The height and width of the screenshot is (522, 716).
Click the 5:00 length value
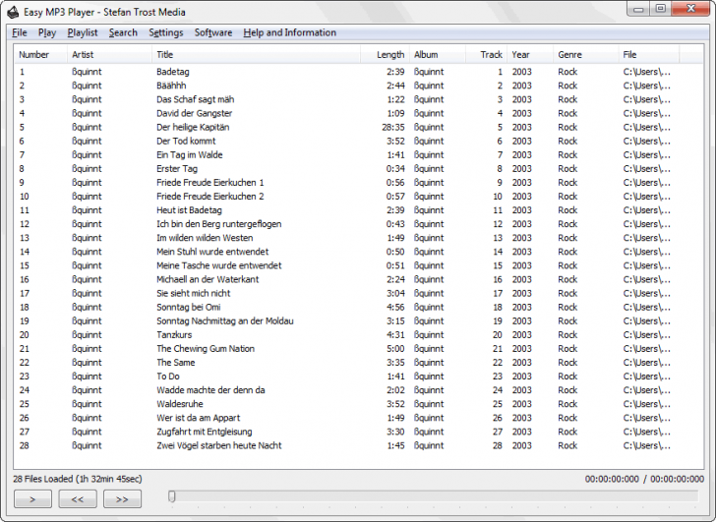point(395,349)
